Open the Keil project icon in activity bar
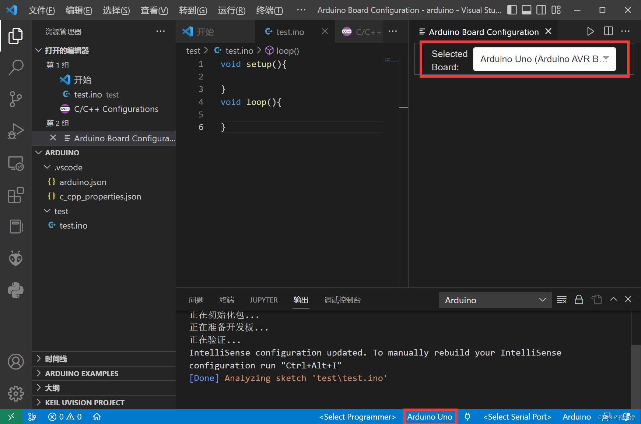641x424 pixels. click(x=15, y=226)
